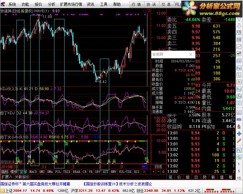The height and width of the screenshot is (194, 243).
Task: Open the 帮助 menu
Action: pyautogui.click(x=117, y=4)
